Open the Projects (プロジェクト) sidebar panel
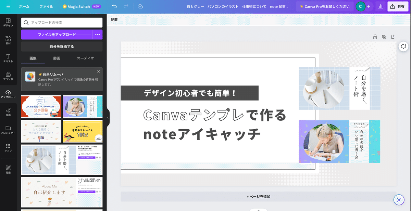Viewport: 411px width, 211px height. tap(8, 130)
